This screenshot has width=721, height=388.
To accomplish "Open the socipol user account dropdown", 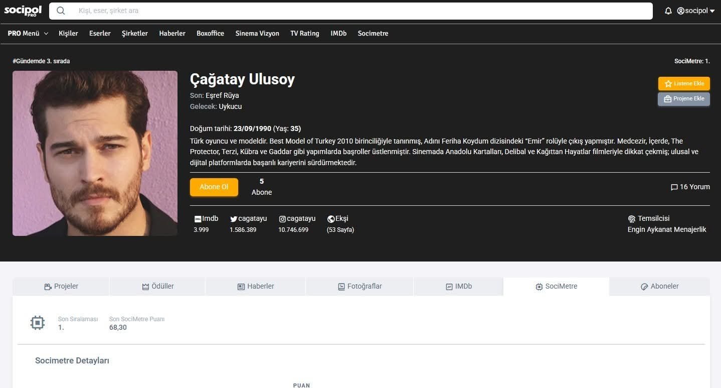I will [x=695, y=11].
